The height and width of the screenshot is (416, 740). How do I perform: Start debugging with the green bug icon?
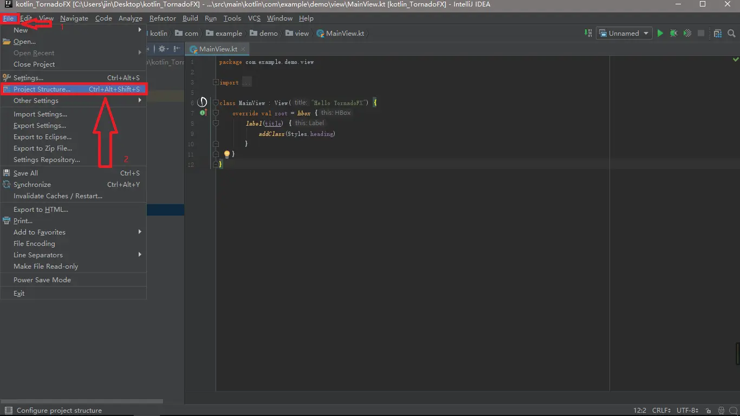(x=673, y=33)
